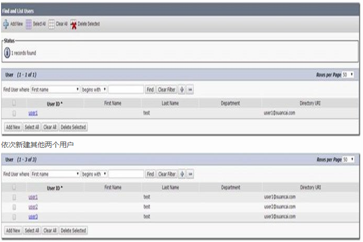Open the First name field dropdown in the 1 - 1 of 1 list

pyautogui.click(x=55, y=90)
